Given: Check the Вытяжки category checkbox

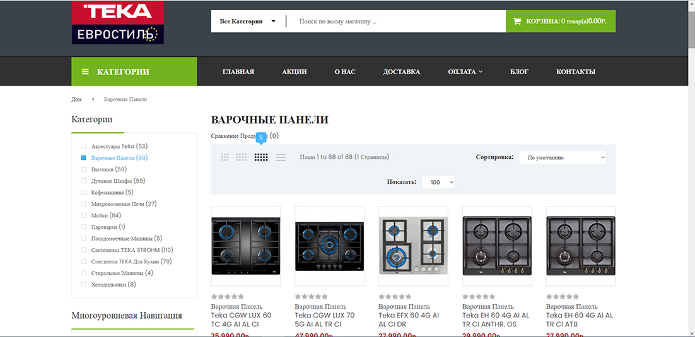Looking at the screenshot, I should pyautogui.click(x=83, y=169).
